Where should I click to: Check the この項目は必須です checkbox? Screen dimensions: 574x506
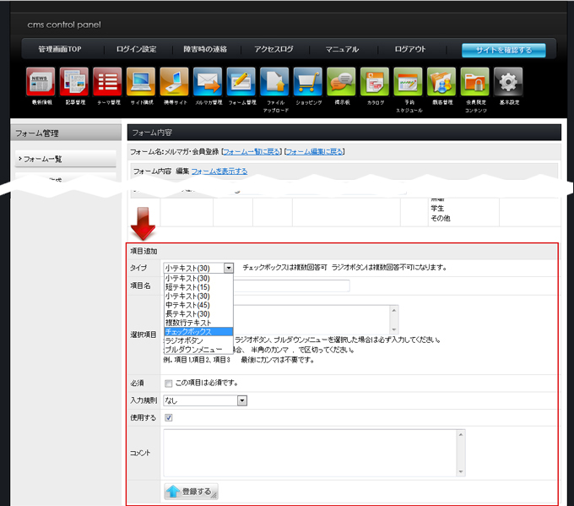click(169, 384)
